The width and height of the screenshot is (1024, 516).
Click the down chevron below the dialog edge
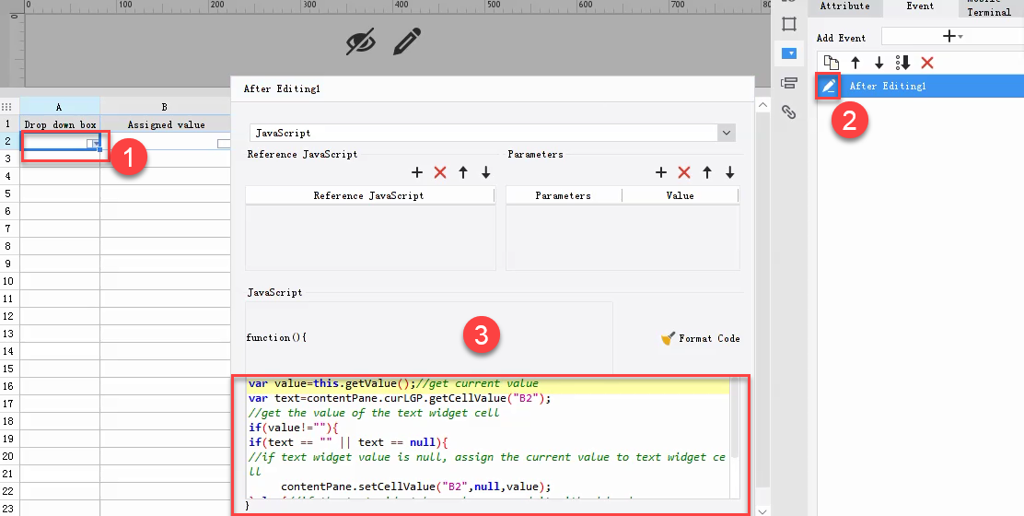point(762,510)
